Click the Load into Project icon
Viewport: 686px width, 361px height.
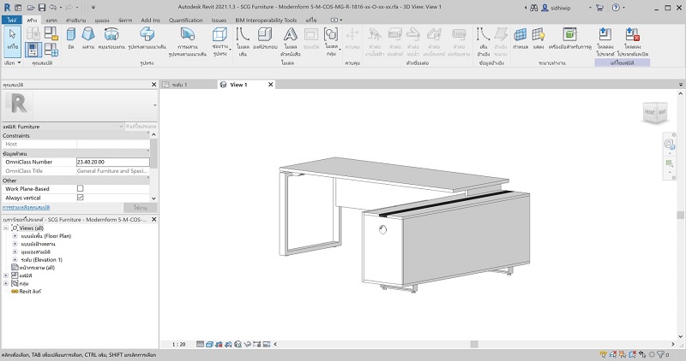pos(605,36)
